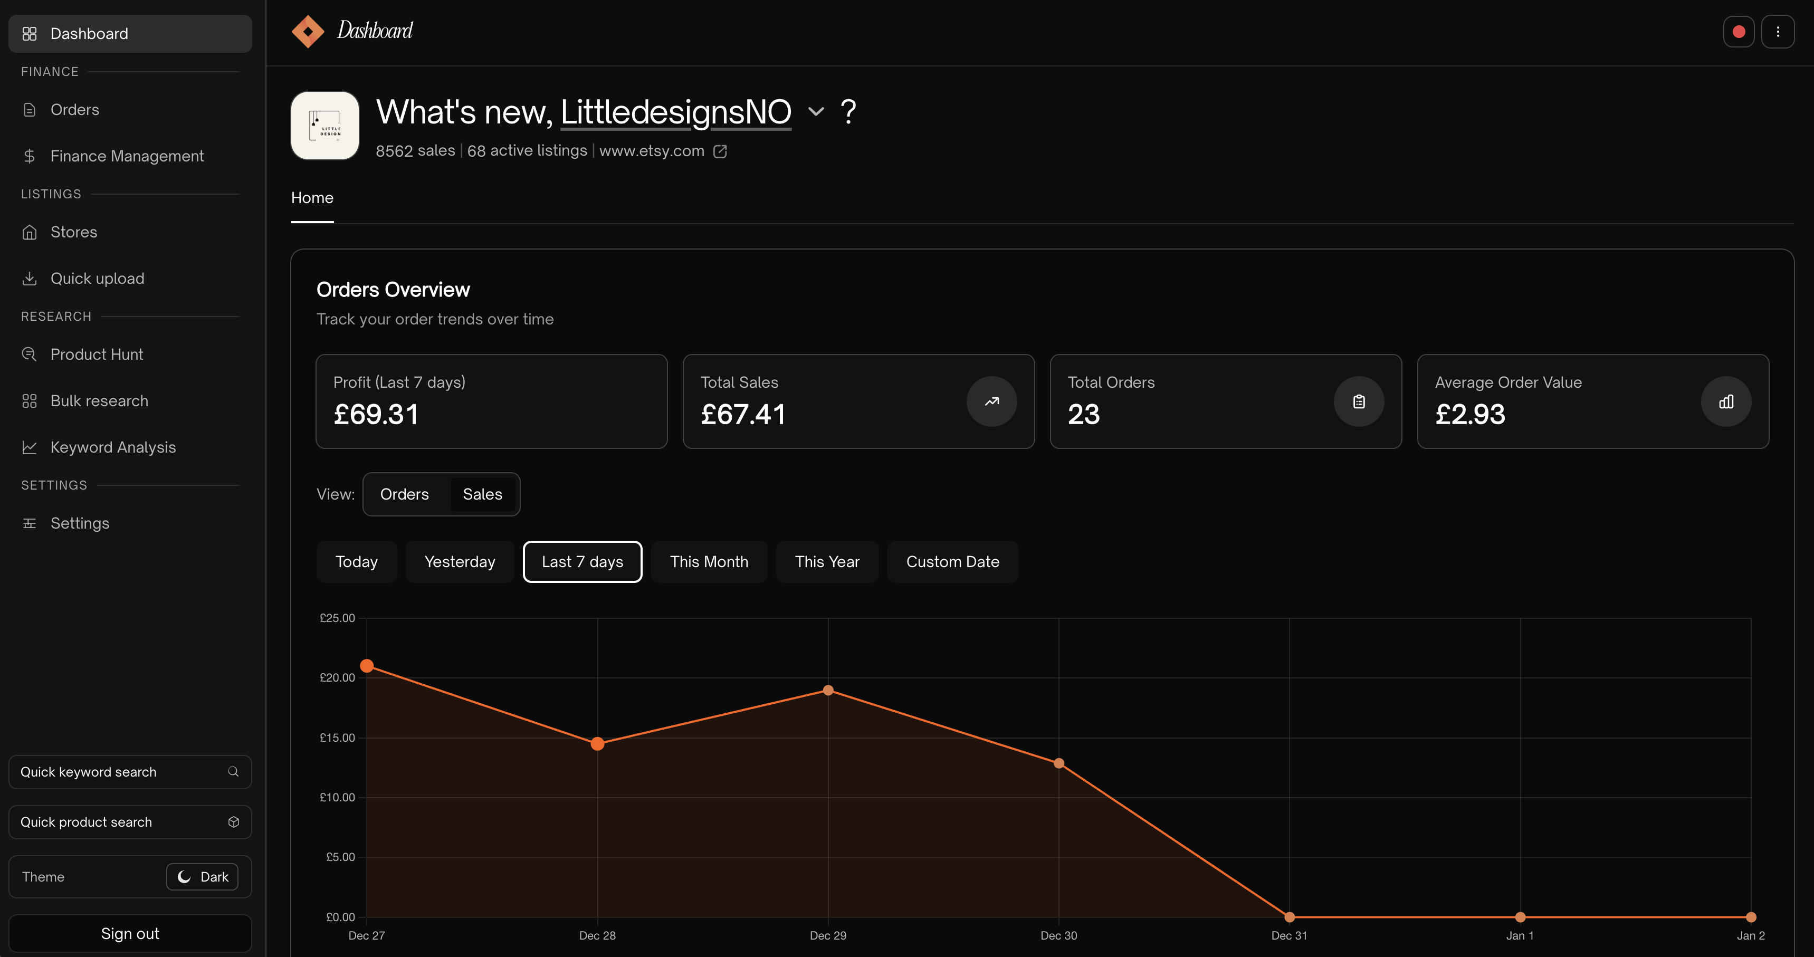The width and height of the screenshot is (1814, 957).
Task: Click the Orders document icon in sidebar
Action: 30,109
